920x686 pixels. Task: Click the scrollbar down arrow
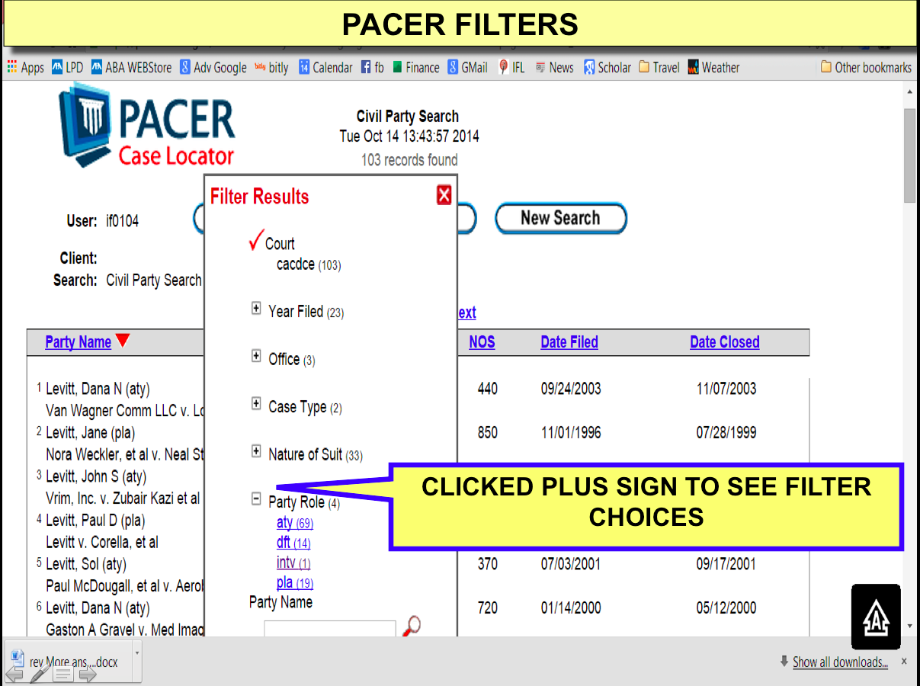pyautogui.click(x=910, y=626)
